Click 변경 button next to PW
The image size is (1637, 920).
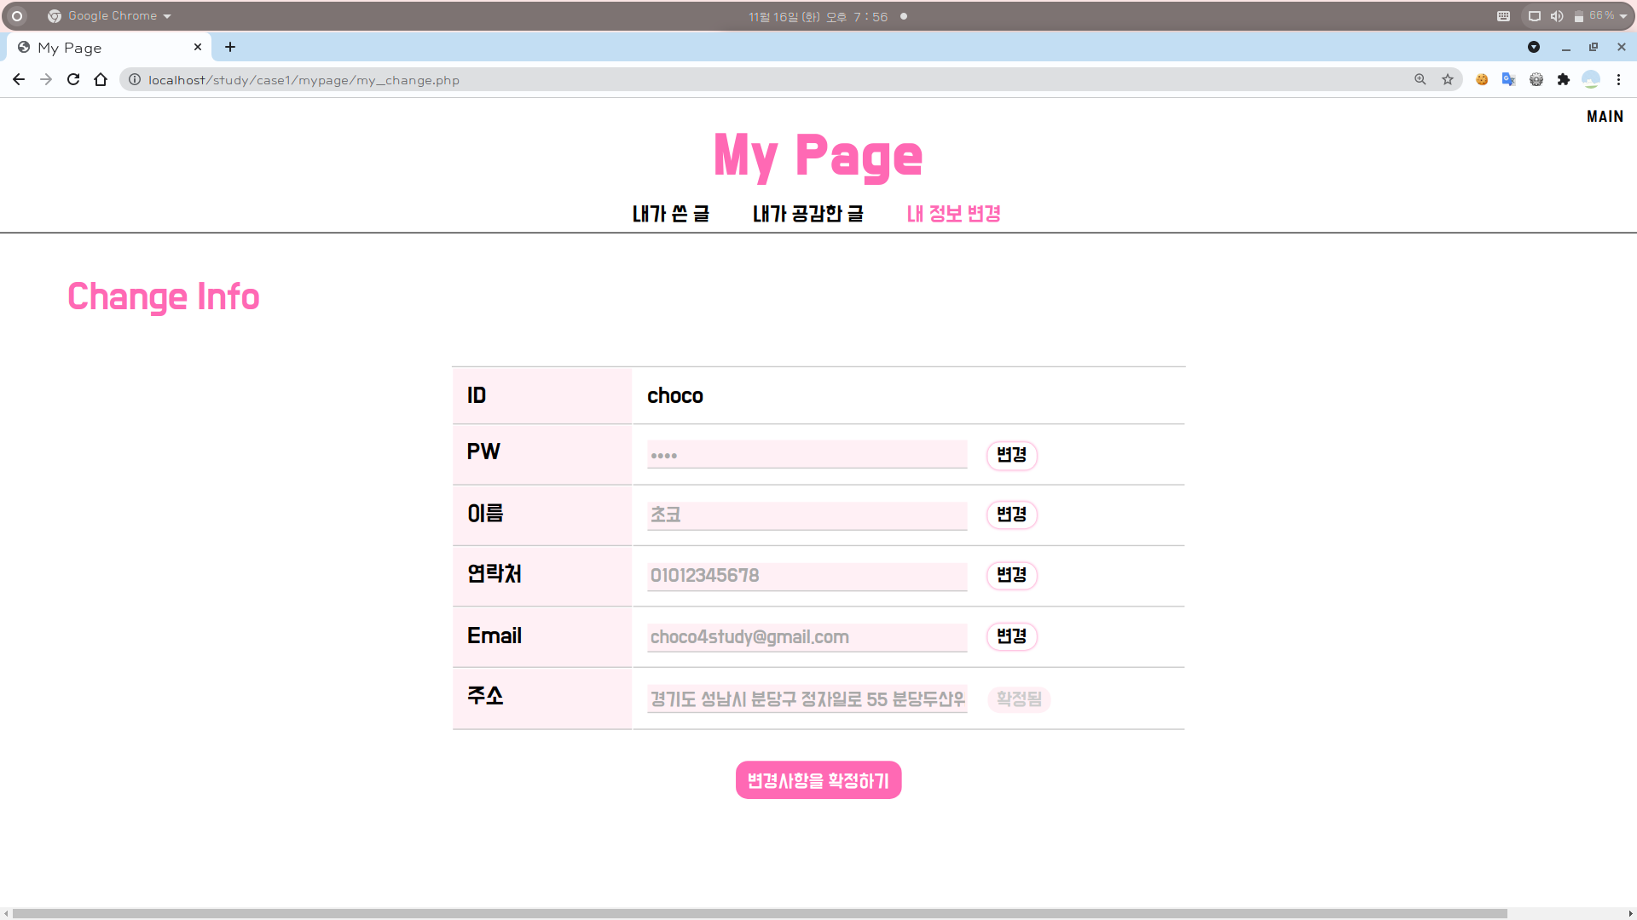click(1011, 455)
